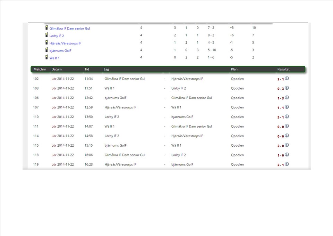The width and height of the screenshot is (333, 236).
Task: Open Hjärsås/Värestorps IF standings link
Action: coord(65,43)
